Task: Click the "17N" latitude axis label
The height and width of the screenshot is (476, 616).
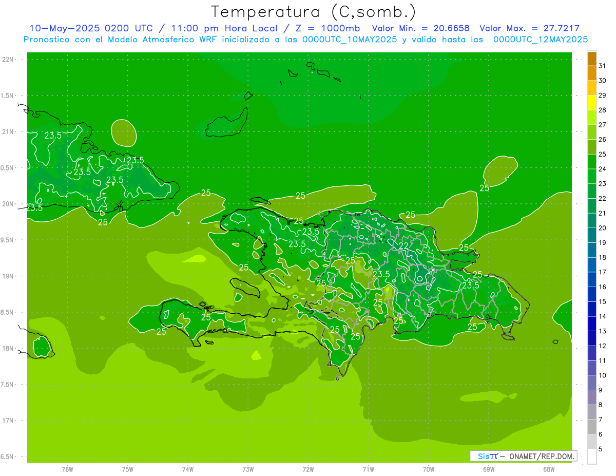Action: coord(7,421)
